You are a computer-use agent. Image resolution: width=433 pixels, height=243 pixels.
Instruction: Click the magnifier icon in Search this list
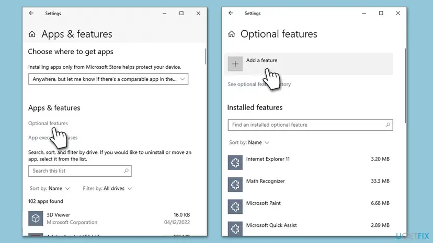126,171
